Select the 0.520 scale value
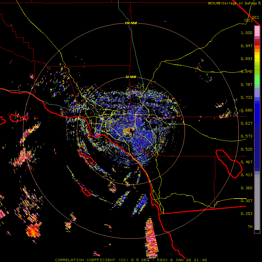 click(x=247, y=149)
